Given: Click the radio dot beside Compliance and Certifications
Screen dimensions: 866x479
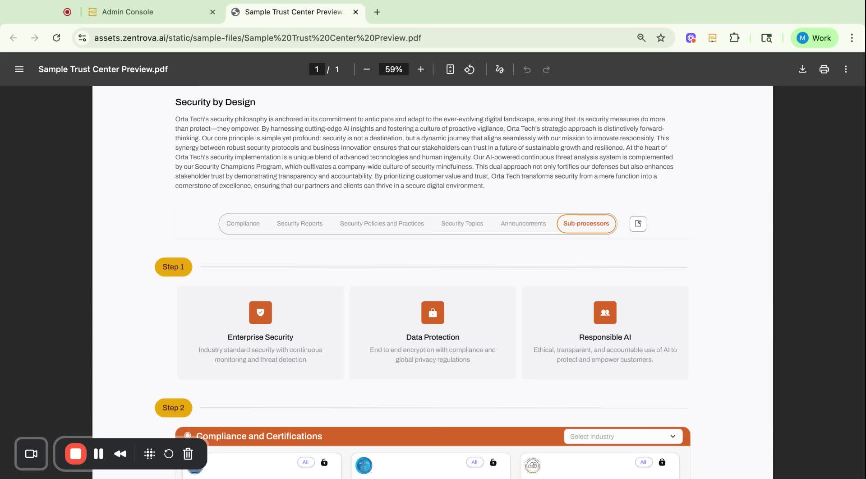Looking at the screenshot, I should [x=188, y=435].
